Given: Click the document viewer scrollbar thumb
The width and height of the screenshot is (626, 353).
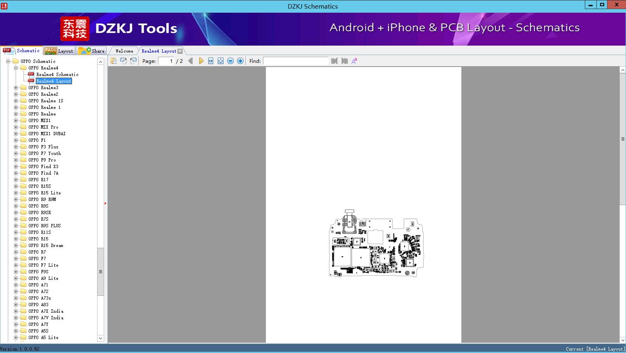Looking at the screenshot, I should pyautogui.click(x=623, y=139).
